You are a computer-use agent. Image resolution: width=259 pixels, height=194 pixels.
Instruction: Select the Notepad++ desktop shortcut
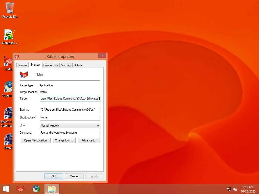coord(10,37)
